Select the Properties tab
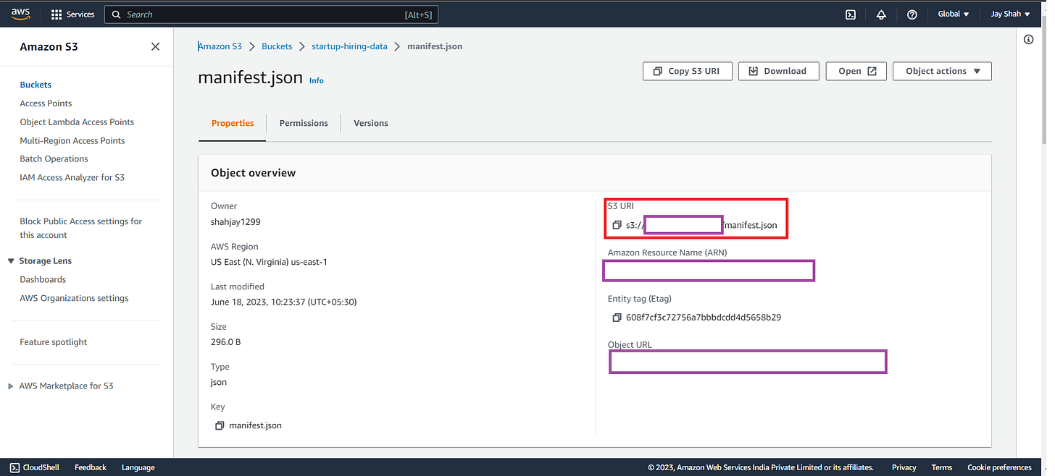Screen dimensions: 1055x476 [x=233, y=123]
